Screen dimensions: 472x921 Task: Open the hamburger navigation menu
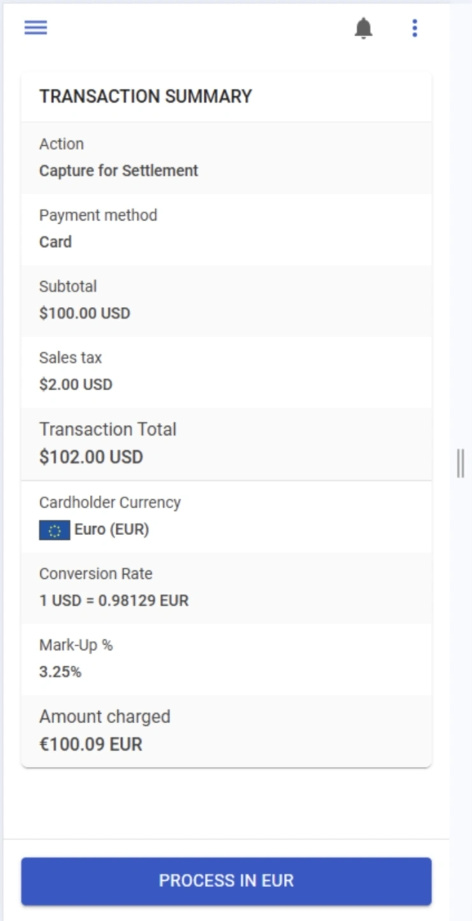tap(36, 27)
